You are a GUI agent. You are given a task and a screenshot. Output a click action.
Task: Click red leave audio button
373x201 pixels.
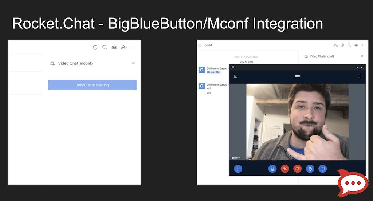click(x=285, y=169)
